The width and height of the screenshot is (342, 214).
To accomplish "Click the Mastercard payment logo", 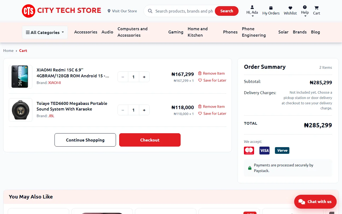I will [x=249, y=150].
